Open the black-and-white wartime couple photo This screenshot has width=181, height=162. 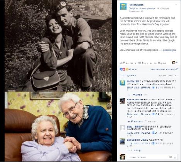pyautogui.click(x=58, y=46)
